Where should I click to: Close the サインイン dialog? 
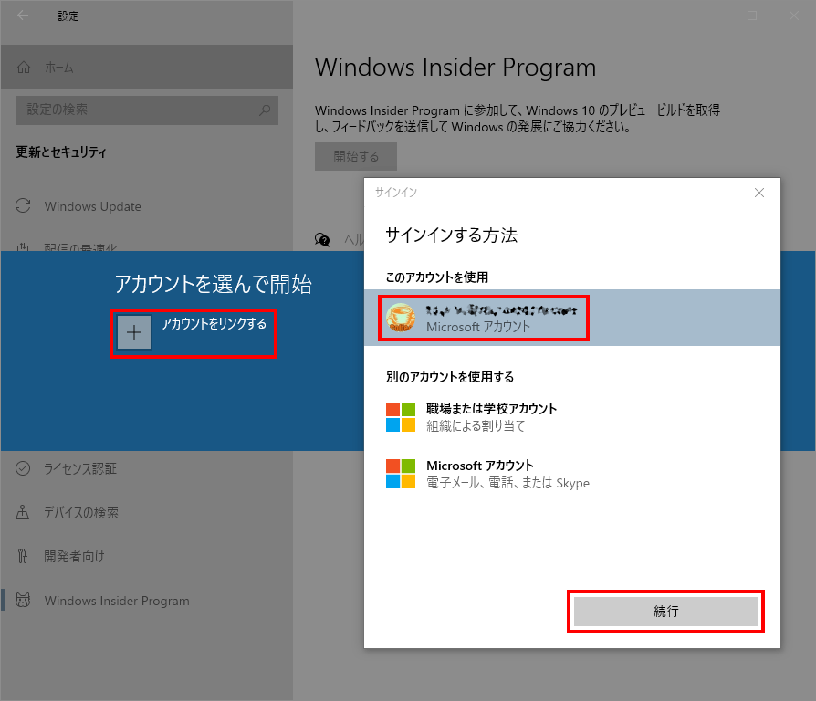click(x=759, y=193)
